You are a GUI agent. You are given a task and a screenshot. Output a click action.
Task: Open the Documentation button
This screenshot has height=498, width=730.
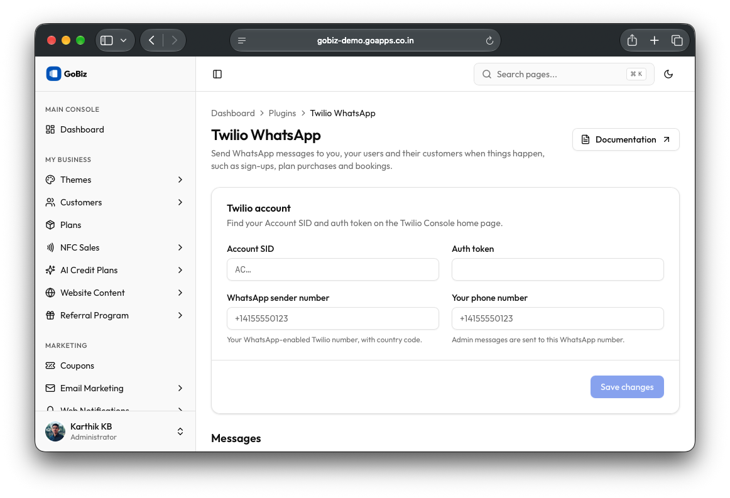pos(626,139)
